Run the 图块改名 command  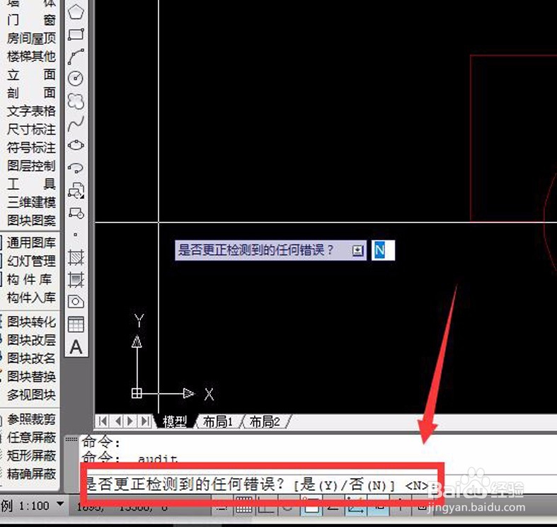[x=31, y=358]
